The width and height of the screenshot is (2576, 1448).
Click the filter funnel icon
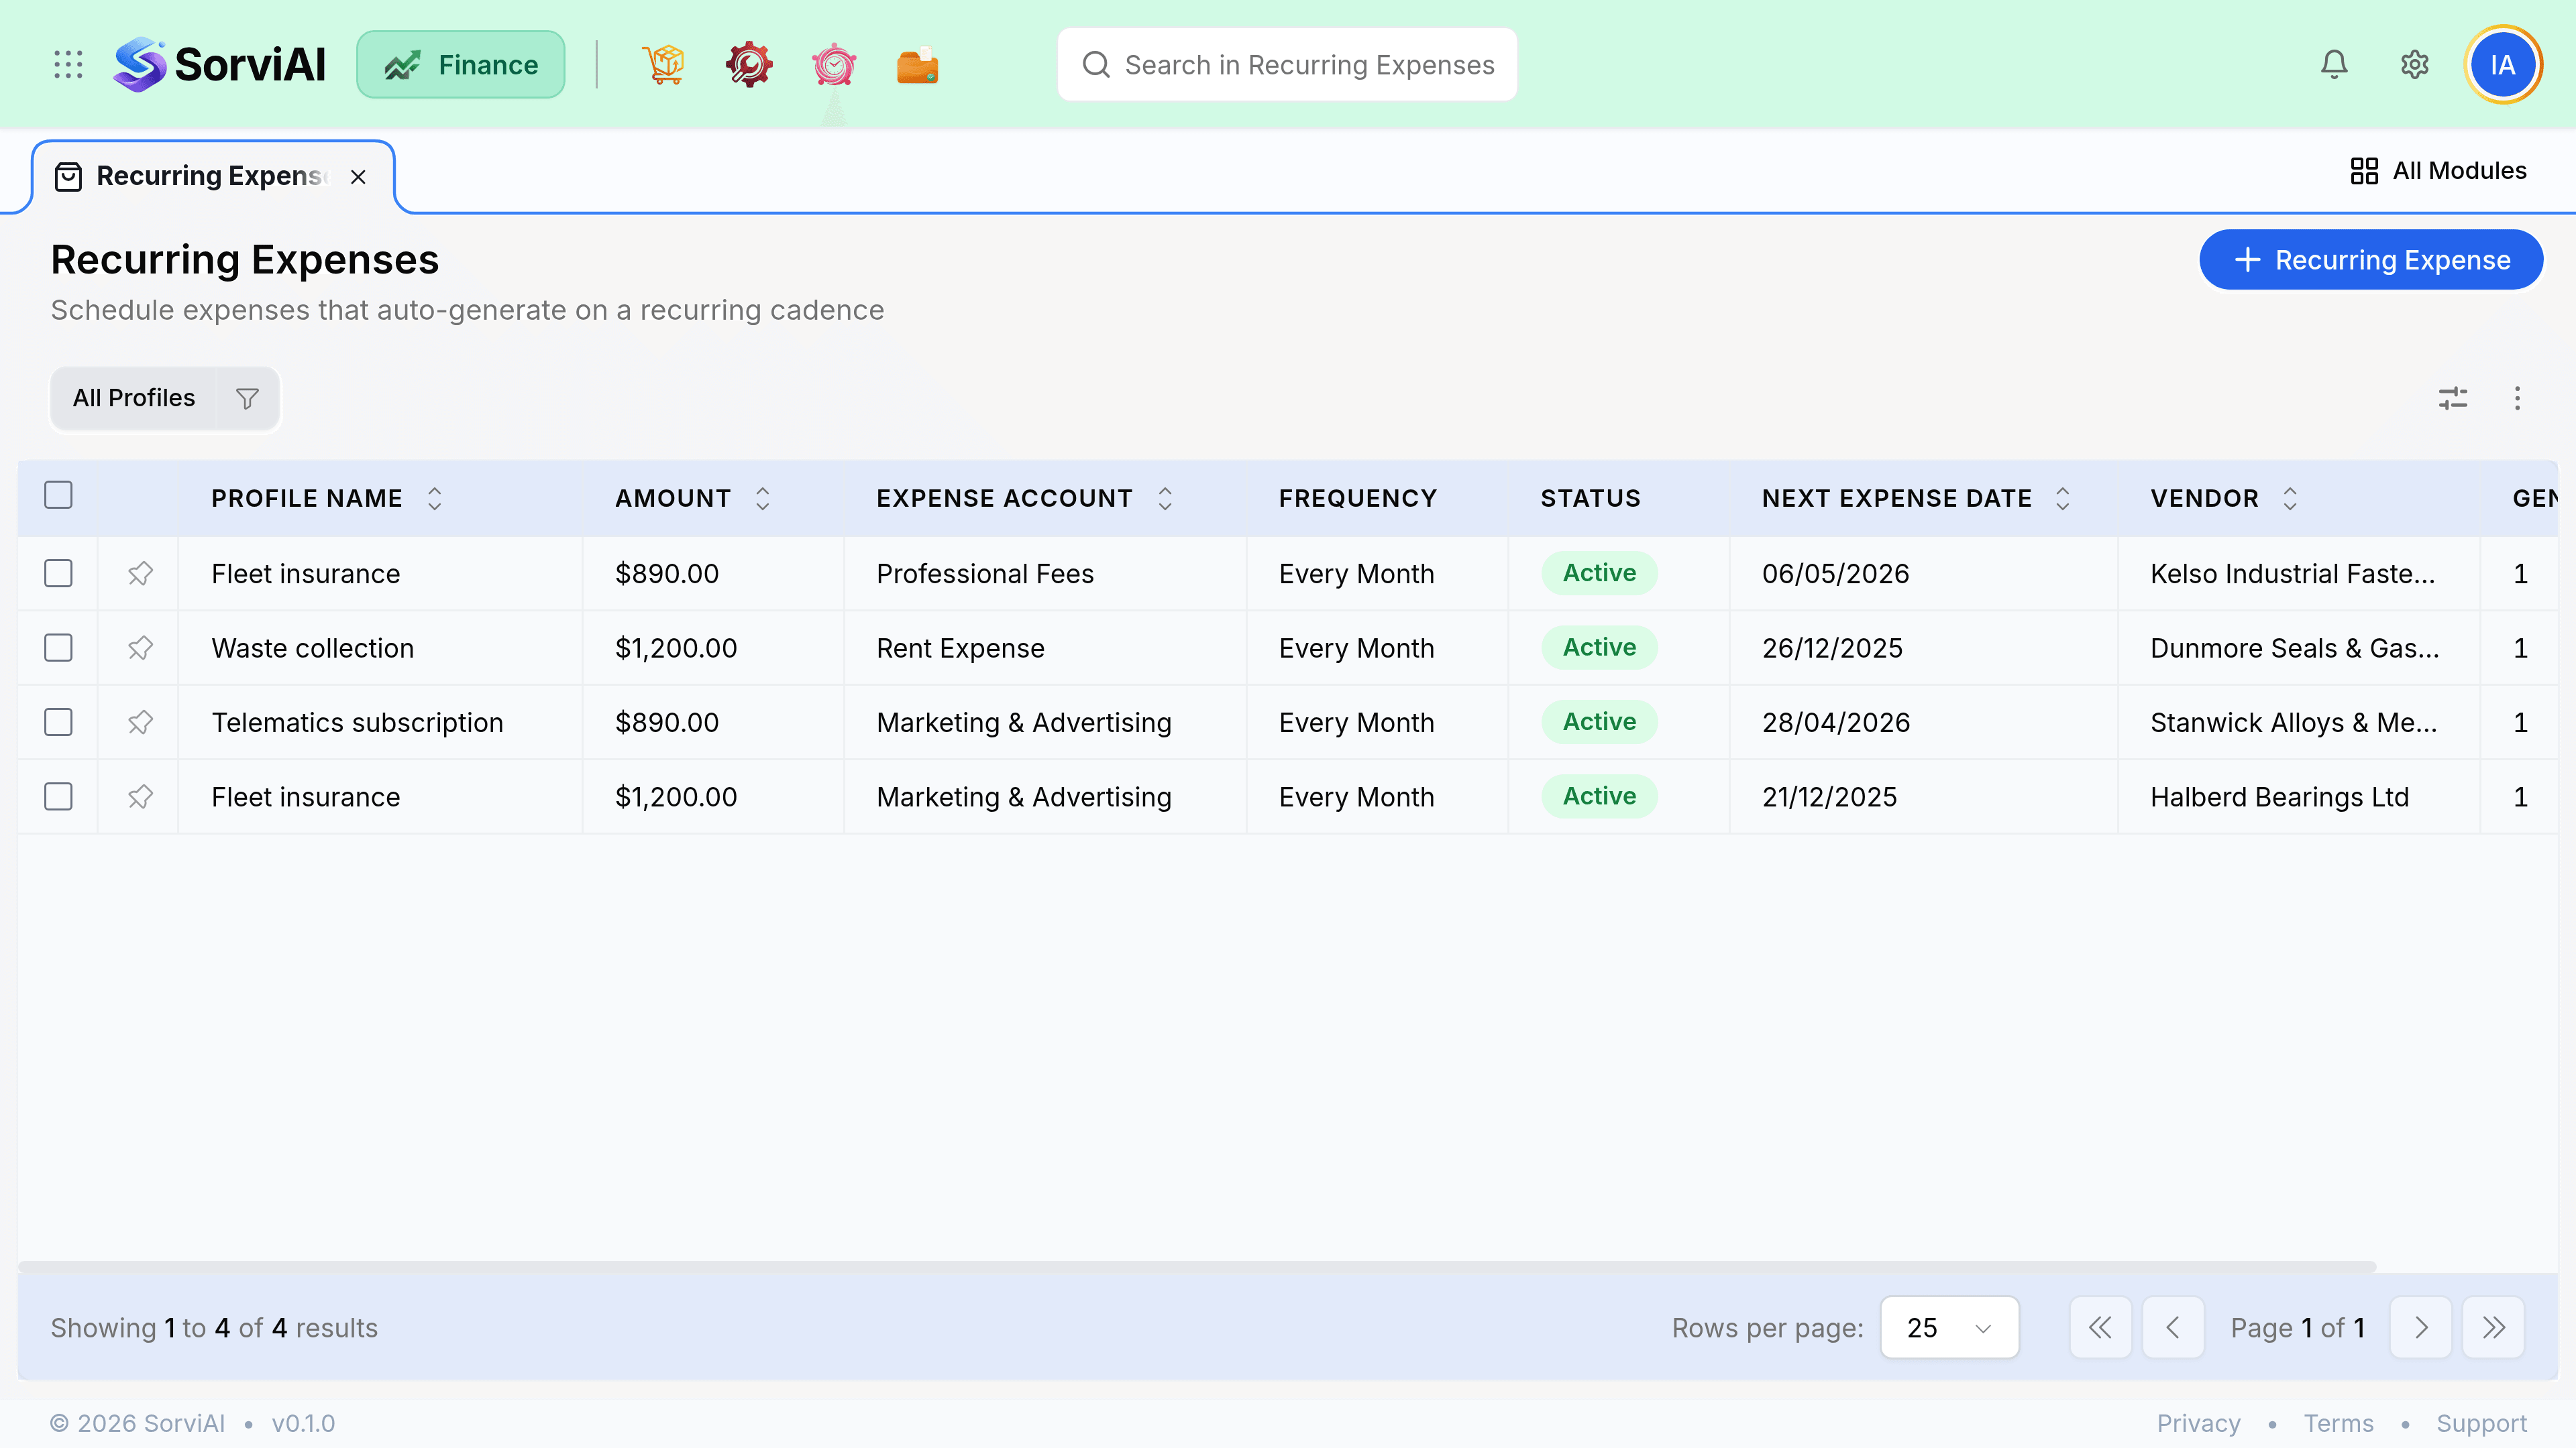tap(247, 399)
